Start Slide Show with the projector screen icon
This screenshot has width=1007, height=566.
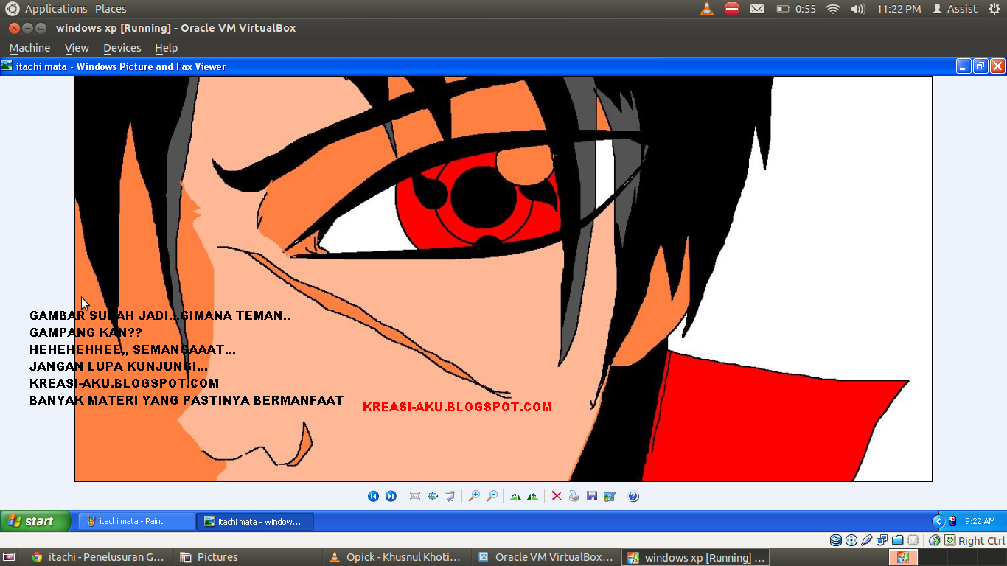click(x=450, y=496)
